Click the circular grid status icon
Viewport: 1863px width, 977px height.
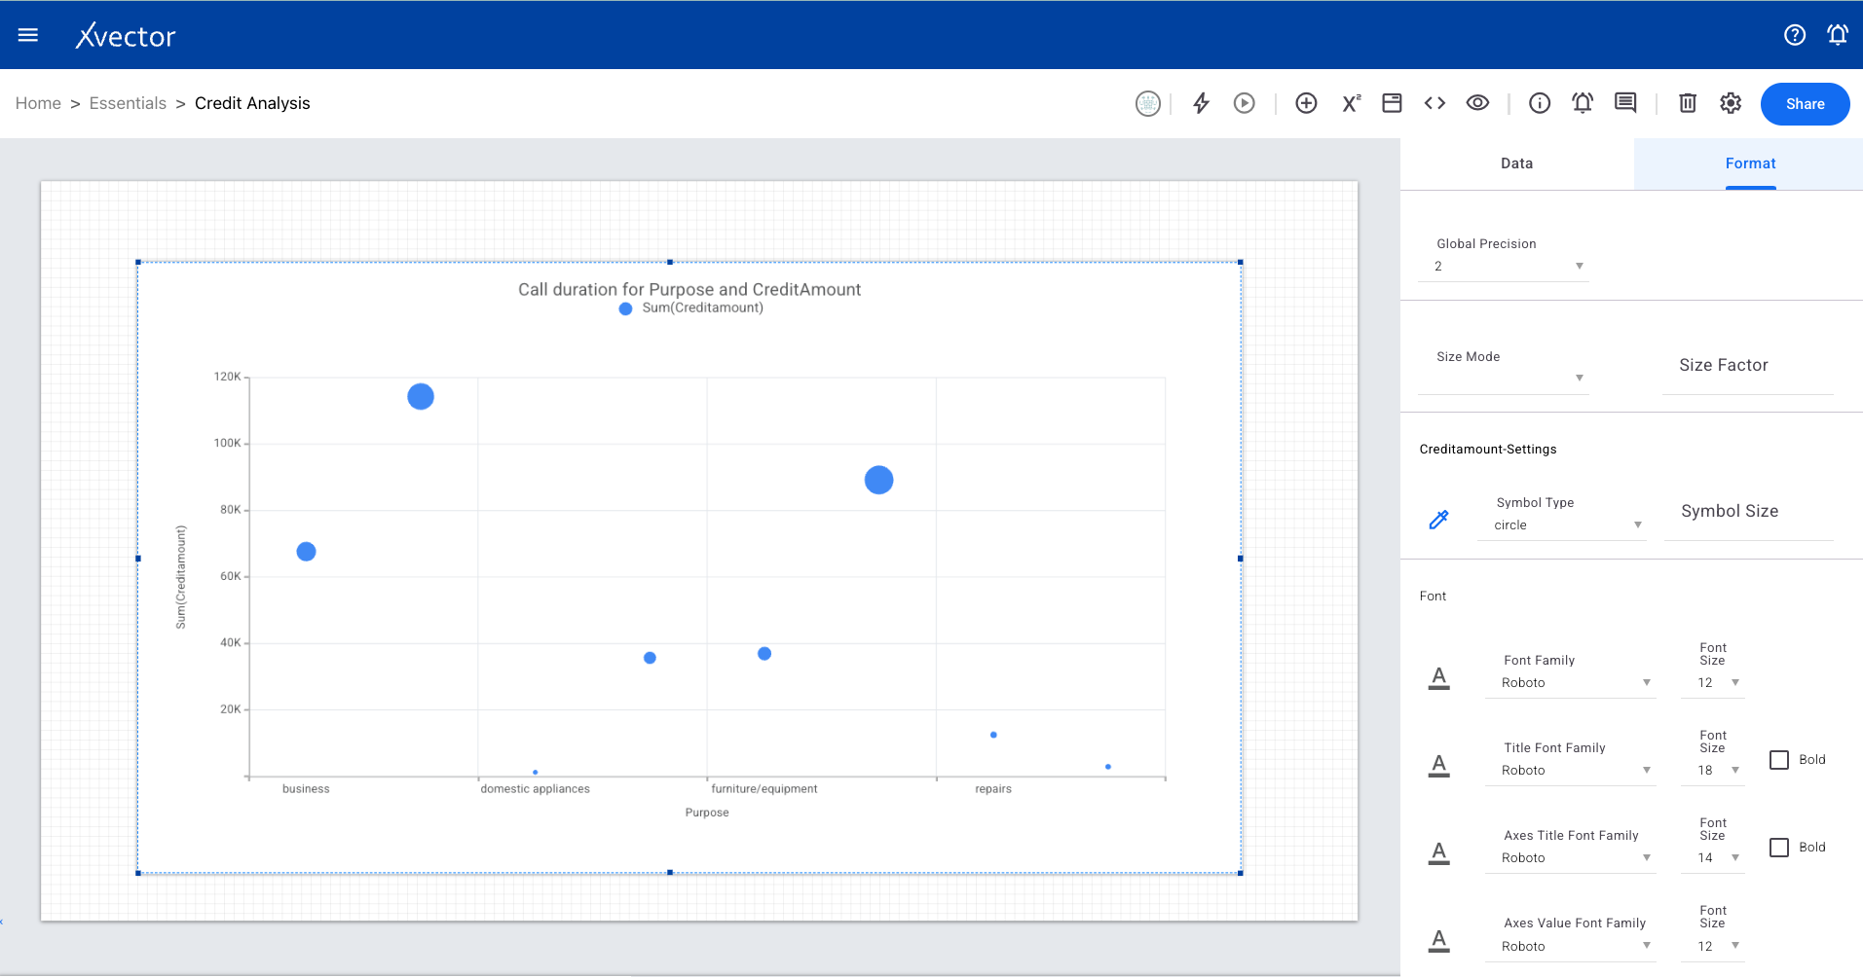[1148, 103]
